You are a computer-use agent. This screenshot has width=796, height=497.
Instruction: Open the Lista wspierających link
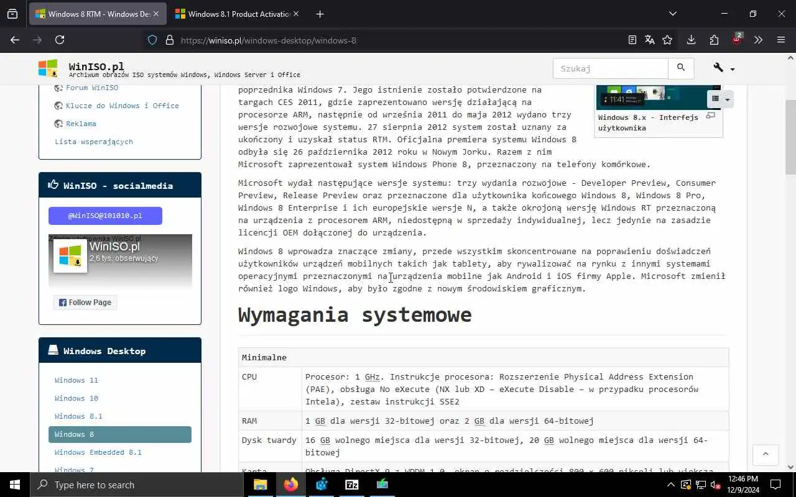pos(94,142)
